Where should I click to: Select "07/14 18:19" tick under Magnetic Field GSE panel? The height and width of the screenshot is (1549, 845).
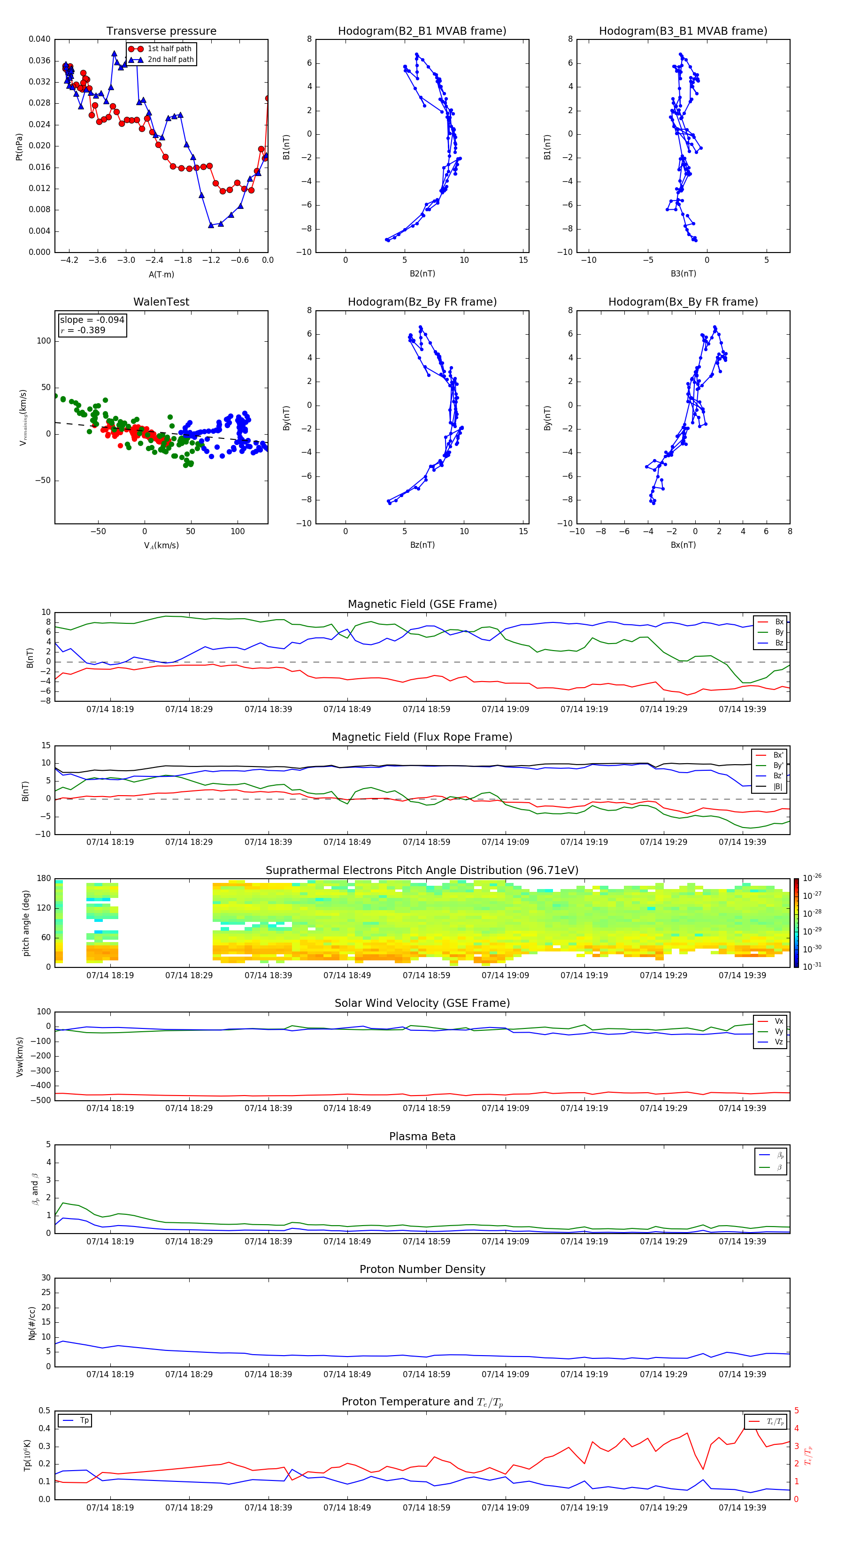click(110, 710)
